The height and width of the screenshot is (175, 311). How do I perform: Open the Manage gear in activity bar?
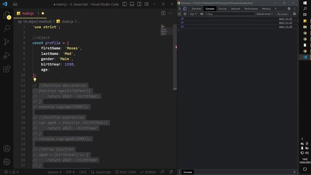pos(7,162)
